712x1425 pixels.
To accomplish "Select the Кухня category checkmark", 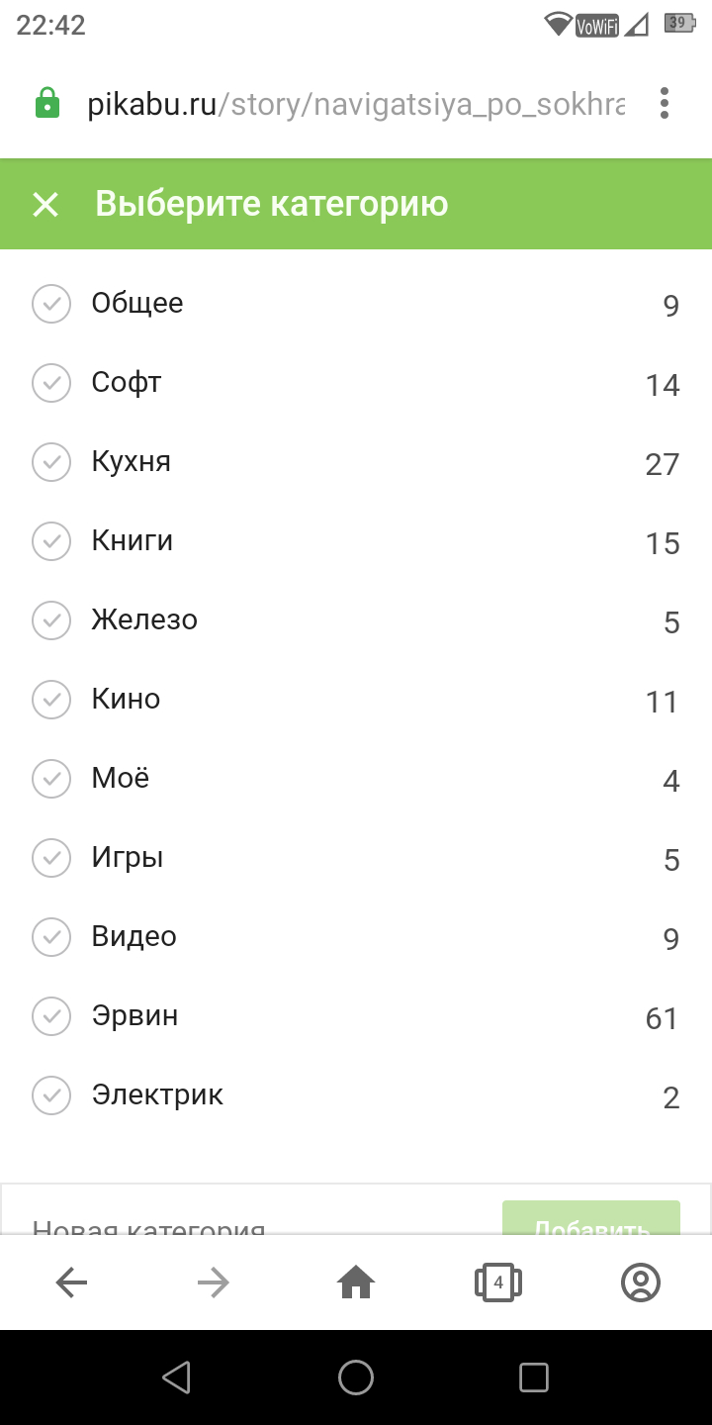I will pos(51,462).
